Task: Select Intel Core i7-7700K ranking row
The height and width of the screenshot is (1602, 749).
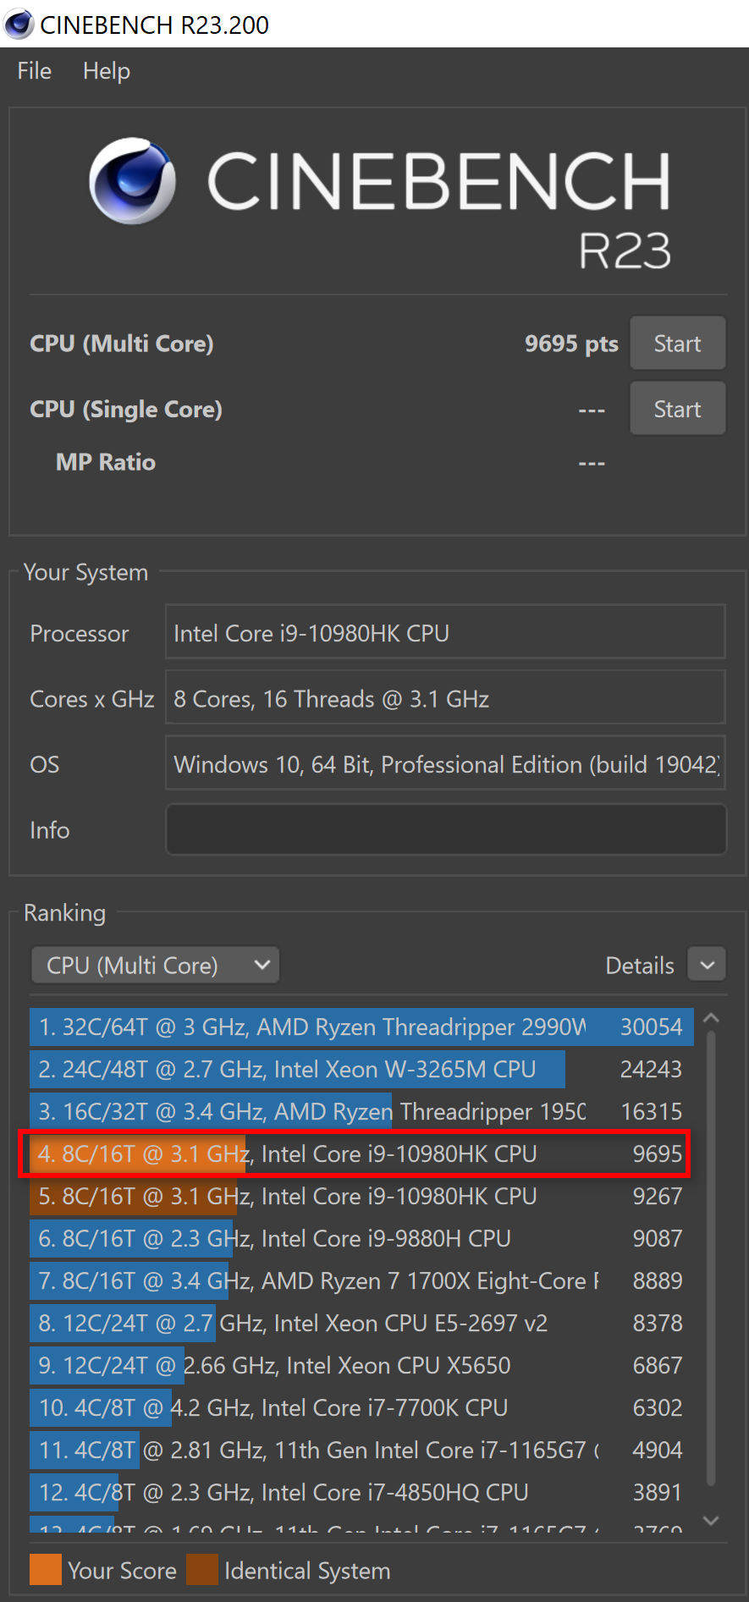Action: click(361, 1407)
